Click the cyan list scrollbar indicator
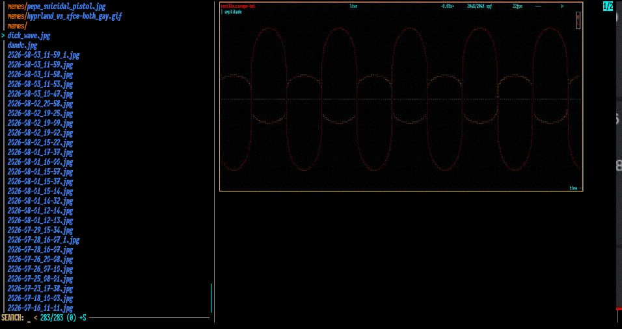Viewport: 622px width, 329px height. tap(211, 298)
